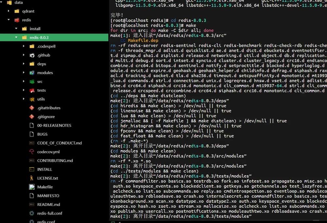Click the BUGS file icon
Viewport: 327px width, 223px height.
(x=32, y=134)
